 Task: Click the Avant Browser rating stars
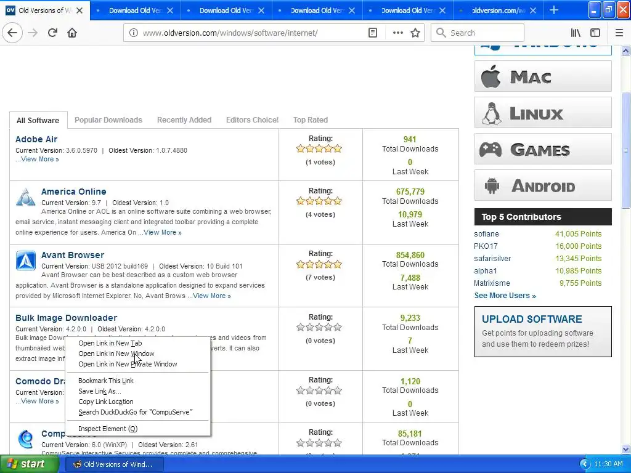tap(319, 264)
